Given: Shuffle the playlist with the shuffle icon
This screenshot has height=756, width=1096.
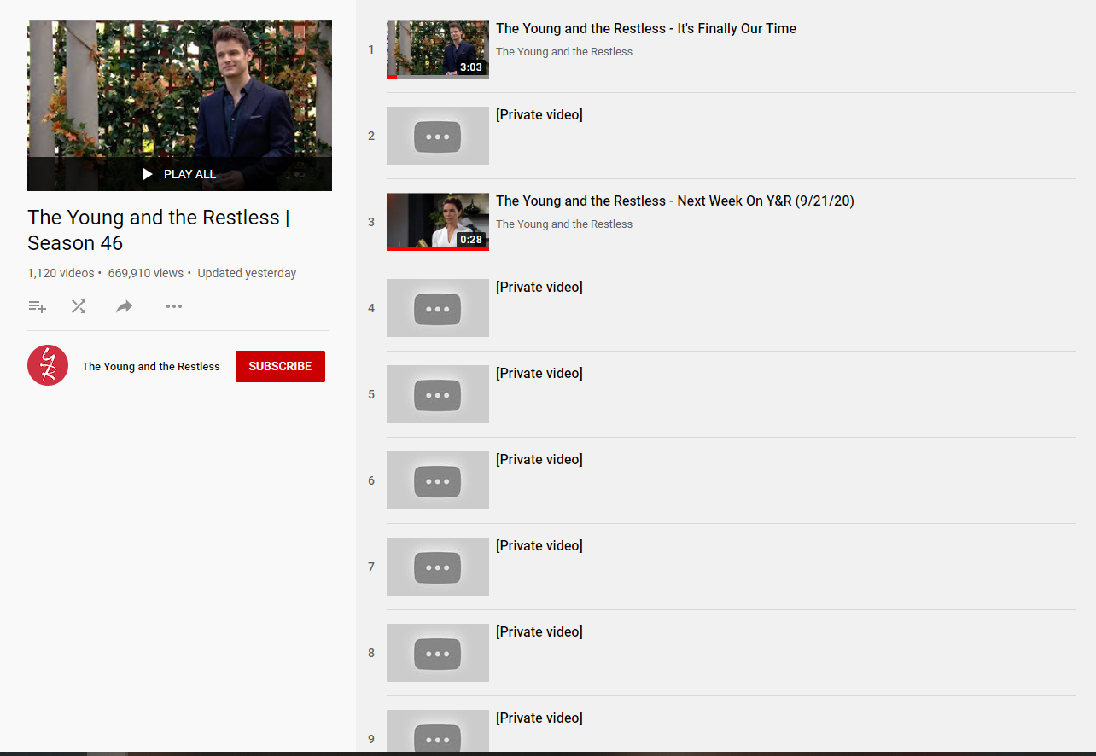Looking at the screenshot, I should tap(79, 306).
